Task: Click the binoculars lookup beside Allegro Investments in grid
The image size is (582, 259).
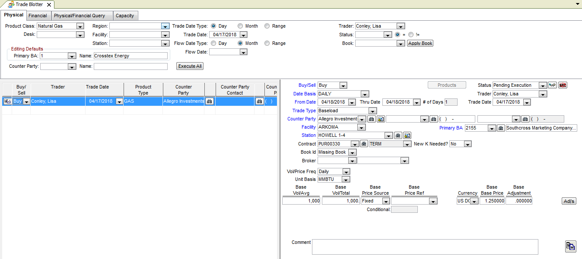Action: [209, 101]
